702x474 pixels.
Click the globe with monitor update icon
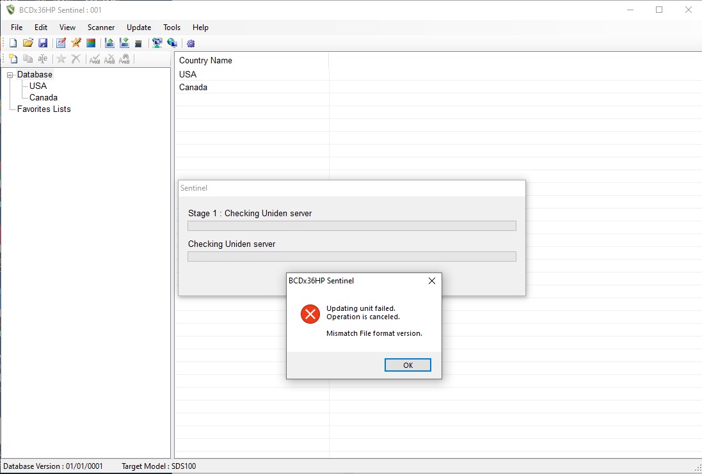click(x=172, y=43)
